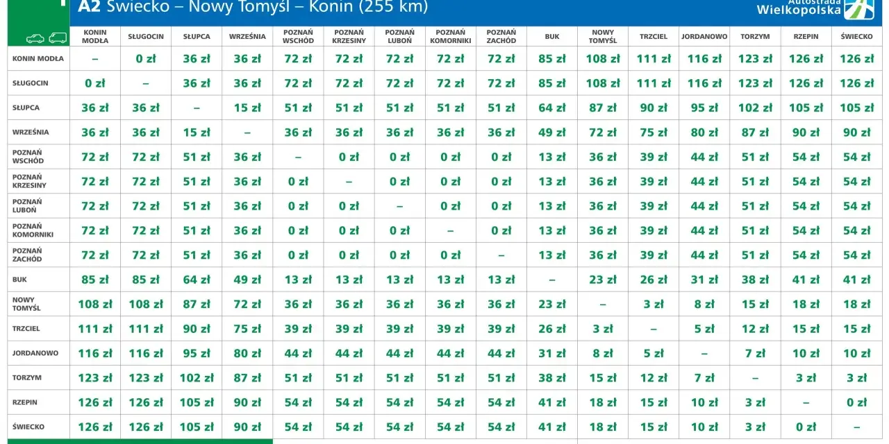Click the passenger car icon
Screen dimensions: 889x444
(x=35, y=38)
